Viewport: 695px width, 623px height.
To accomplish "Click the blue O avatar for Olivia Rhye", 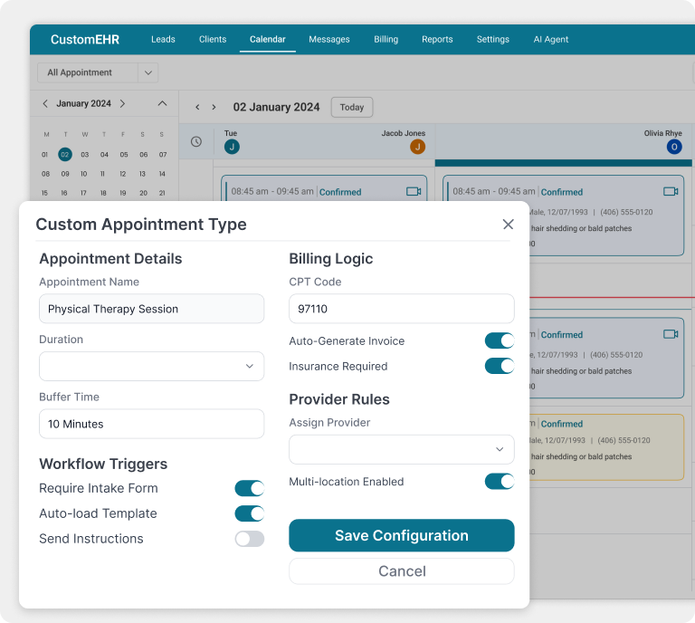I will click(x=673, y=147).
